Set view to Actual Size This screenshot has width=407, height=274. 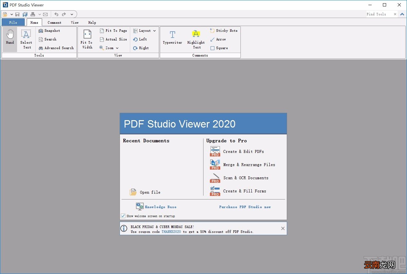(x=113, y=39)
